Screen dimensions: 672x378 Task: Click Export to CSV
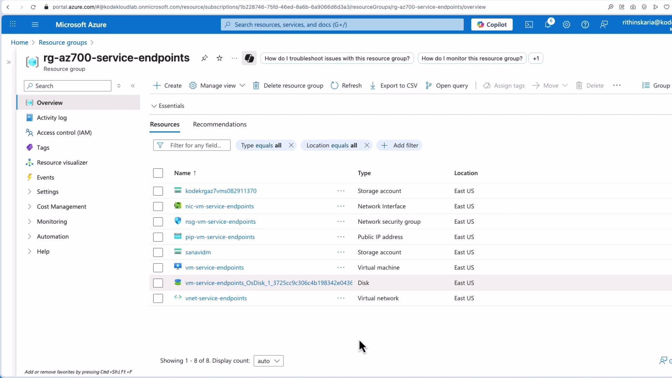click(x=393, y=85)
